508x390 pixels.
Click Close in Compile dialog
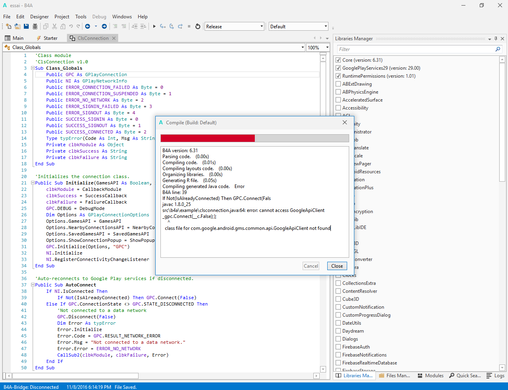[337, 266]
